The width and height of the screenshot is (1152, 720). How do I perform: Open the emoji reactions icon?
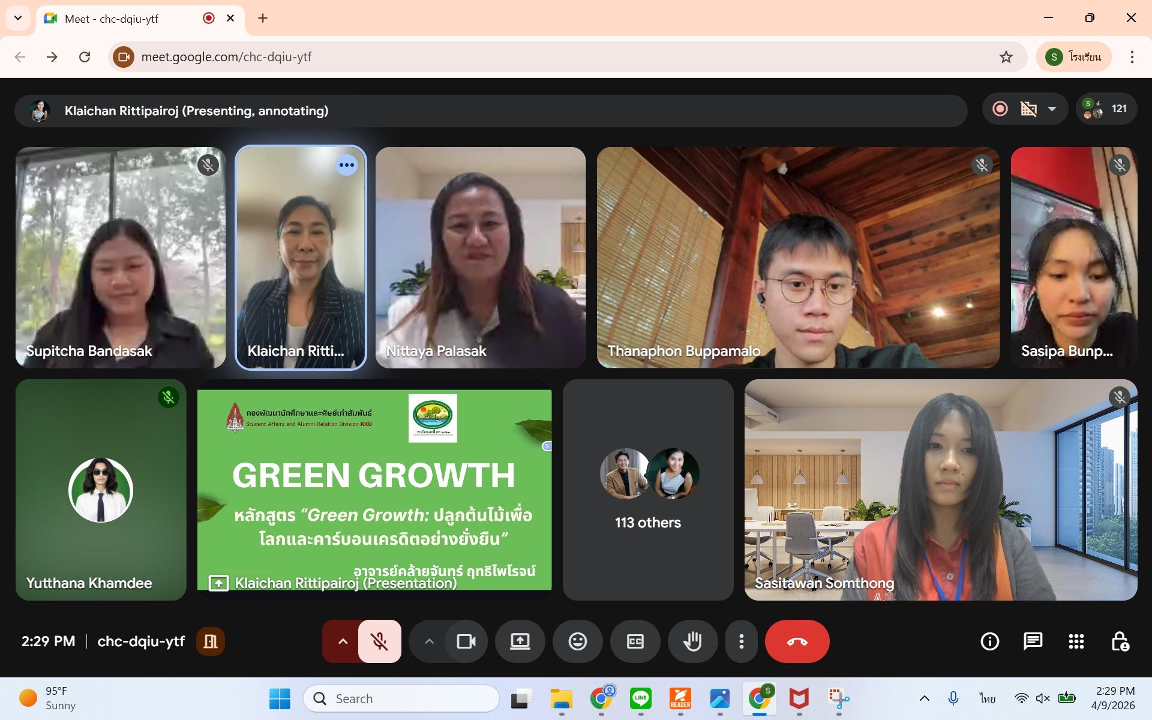577,641
